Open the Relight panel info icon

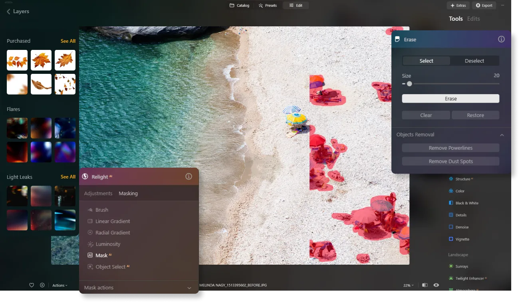click(189, 176)
